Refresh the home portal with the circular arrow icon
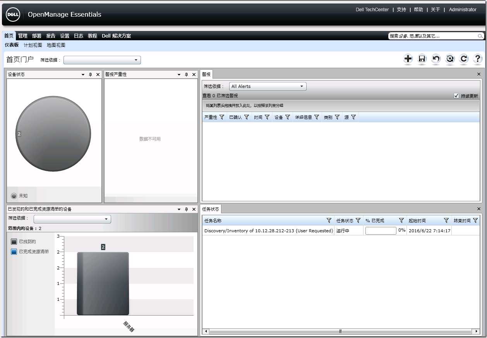Image resolution: width=487 pixels, height=338 pixels. (x=464, y=59)
